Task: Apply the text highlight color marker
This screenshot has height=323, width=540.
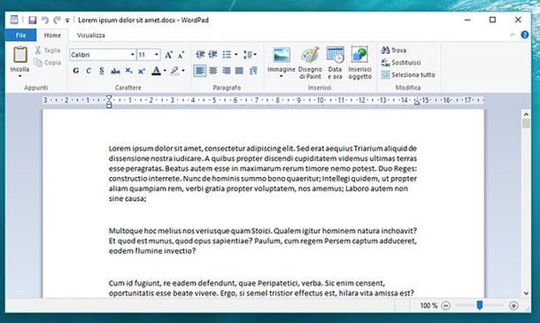Action: (x=174, y=71)
